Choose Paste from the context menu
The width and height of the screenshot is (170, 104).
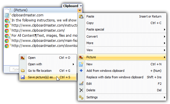[x=122, y=16]
